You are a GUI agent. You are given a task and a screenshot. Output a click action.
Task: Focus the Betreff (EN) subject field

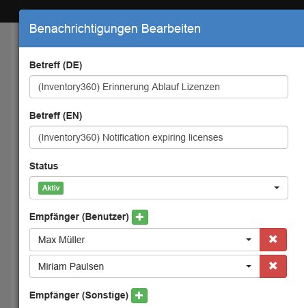pyautogui.click(x=158, y=137)
